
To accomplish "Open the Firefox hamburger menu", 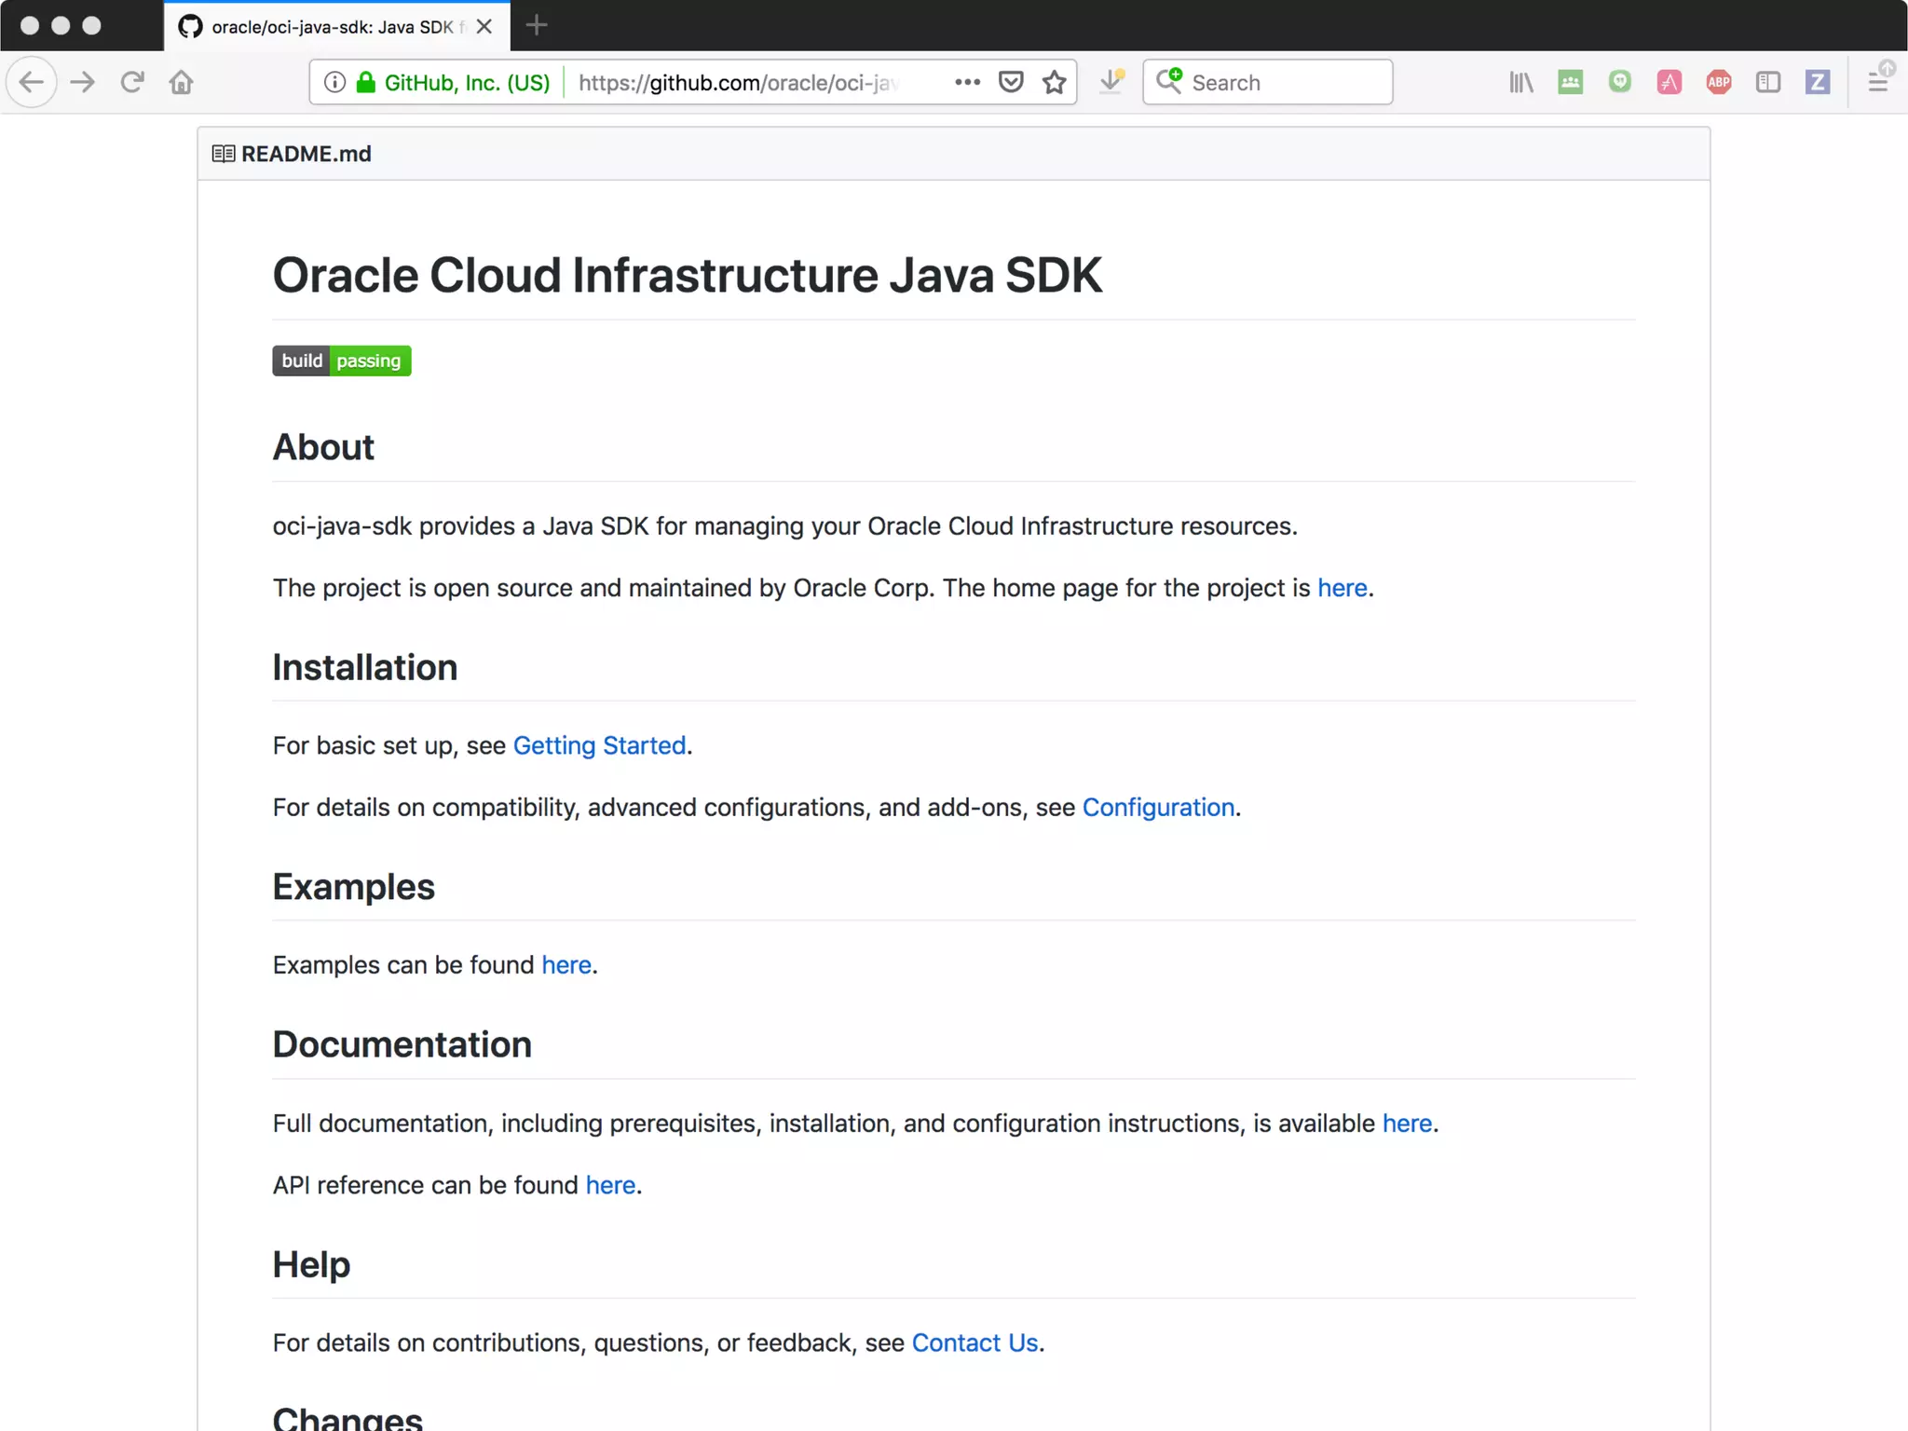I will (1878, 82).
